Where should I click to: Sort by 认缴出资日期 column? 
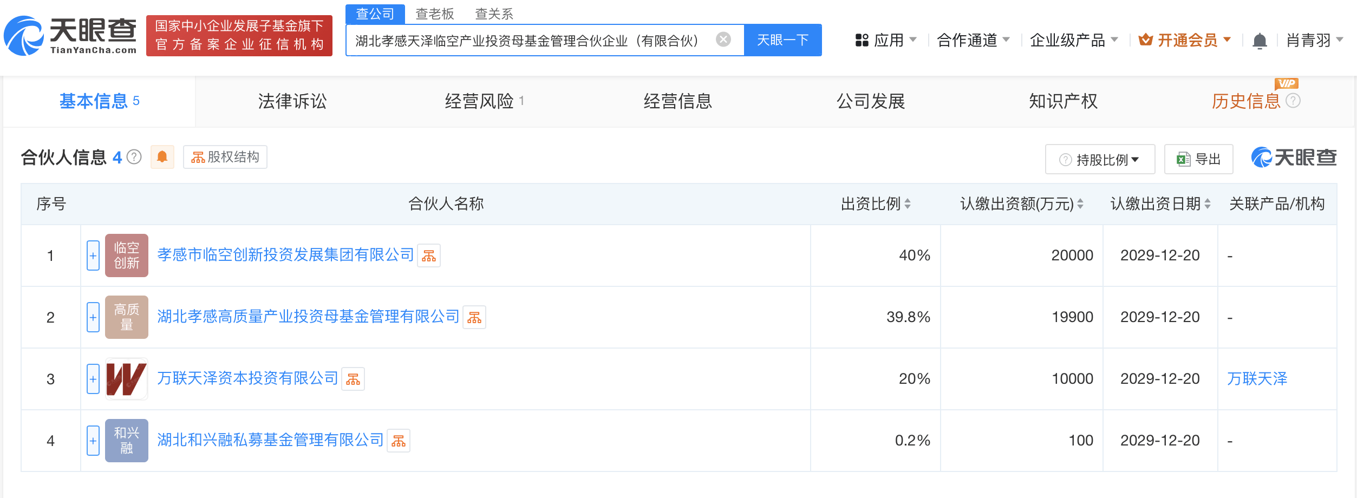point(1160,204)
